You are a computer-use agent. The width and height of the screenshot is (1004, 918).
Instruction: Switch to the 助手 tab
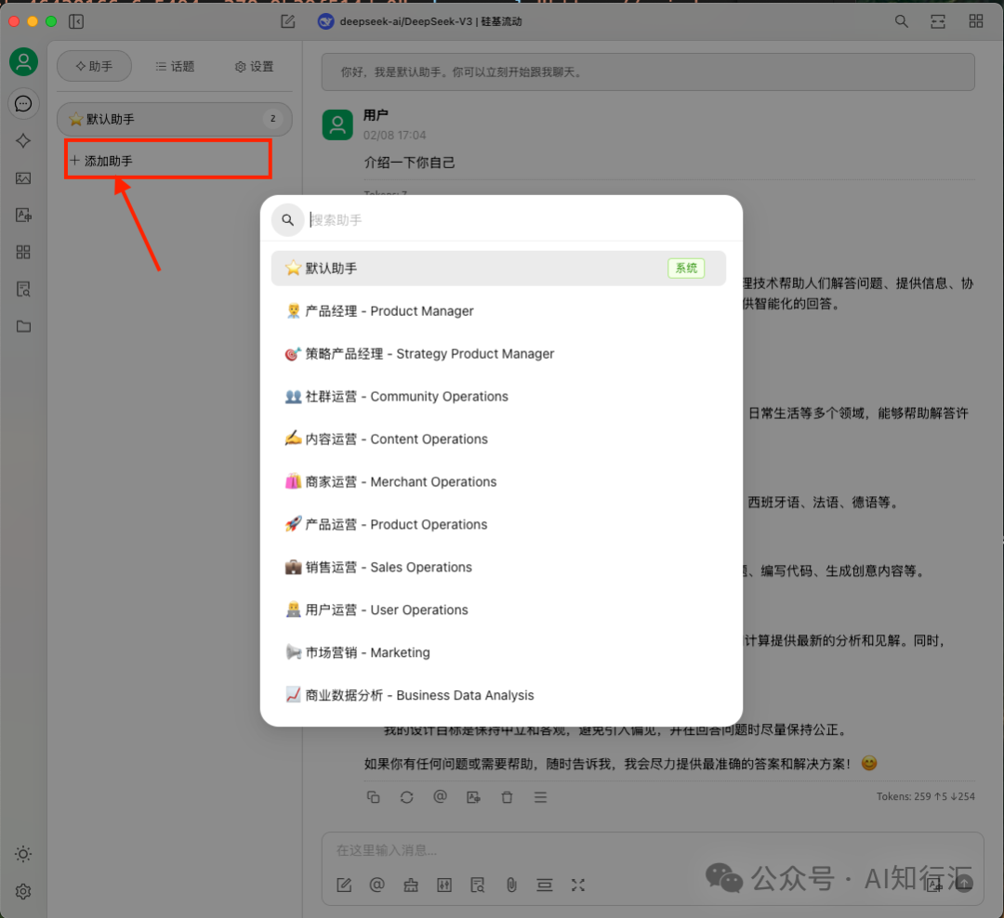tap(94, 67)
